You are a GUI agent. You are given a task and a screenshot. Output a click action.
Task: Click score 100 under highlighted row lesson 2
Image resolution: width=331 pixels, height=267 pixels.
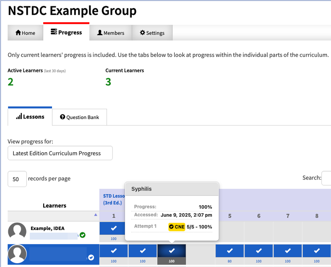click(x=143, y=261)
